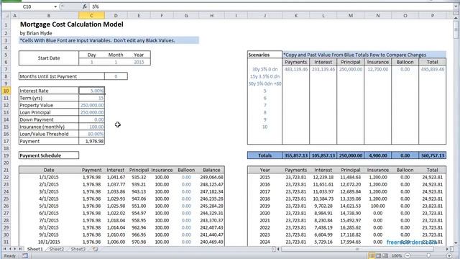Select Totals Interest 105,857.13 cell

pyautogui.click(x=323, y=155)
